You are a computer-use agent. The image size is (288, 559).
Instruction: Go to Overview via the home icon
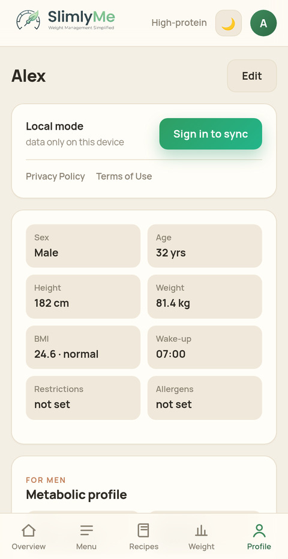[29, 530]
